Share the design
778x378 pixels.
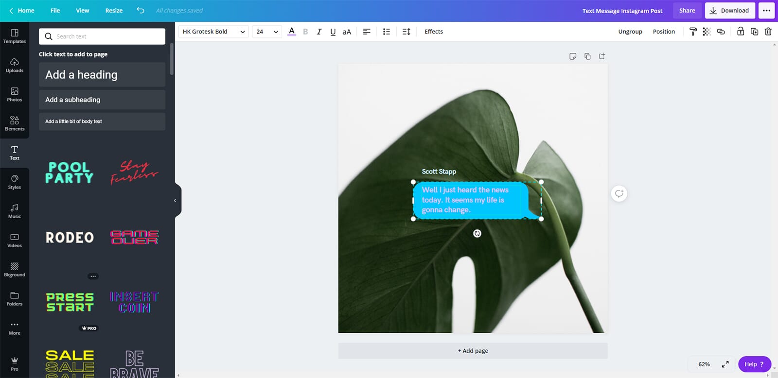pos(687,10)
